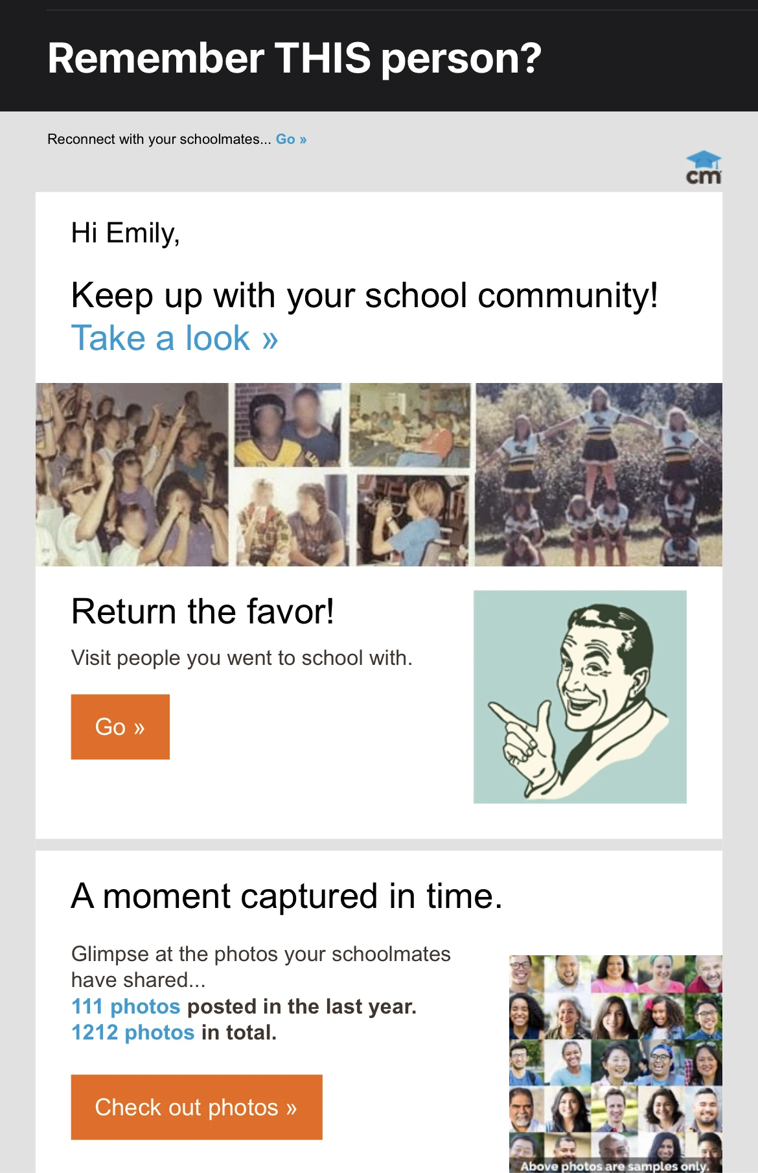Click the A moment captured in time heading
This screenshot has height=1173, width=758.
tap(286, 896)
